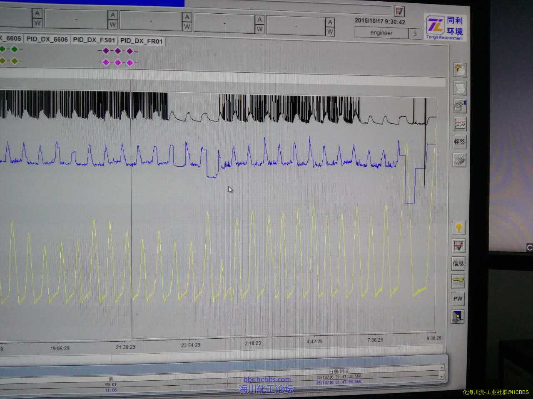Click the down arrow of value table scrollbar
The width and height of the screenshot is (533, 399).
pos(442,376)
